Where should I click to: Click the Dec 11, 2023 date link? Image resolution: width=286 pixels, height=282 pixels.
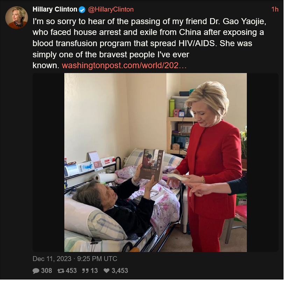[x=52, y=259]
